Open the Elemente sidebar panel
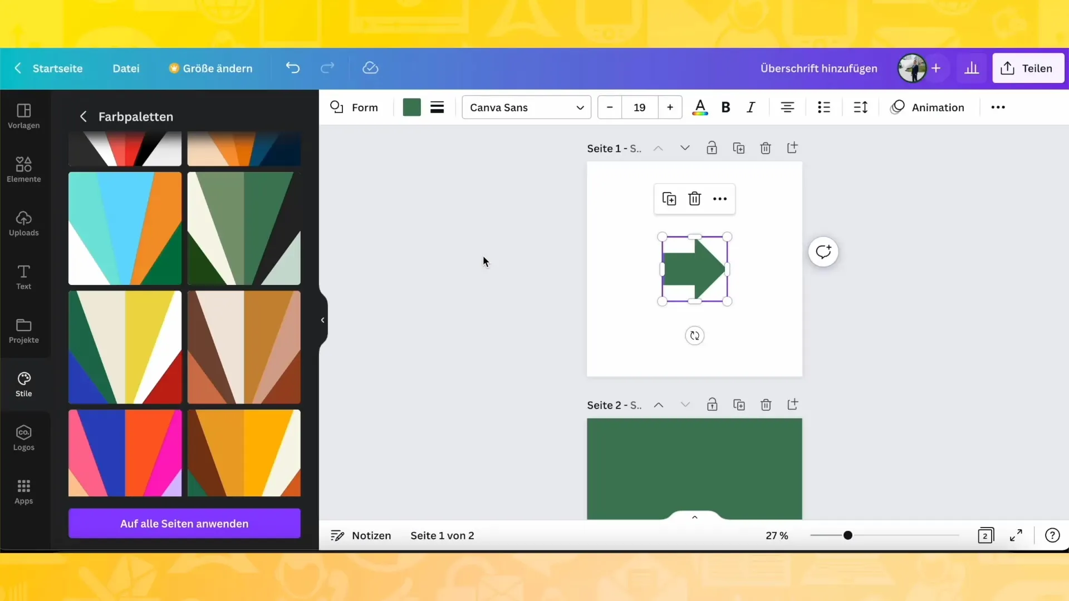Screen dimensions: 1069x601 click(23, 170)
